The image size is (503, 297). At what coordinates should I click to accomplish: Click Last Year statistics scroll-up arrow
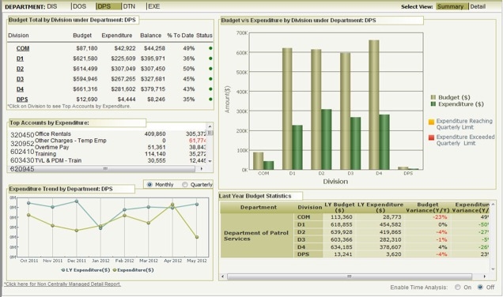point(493,204)
